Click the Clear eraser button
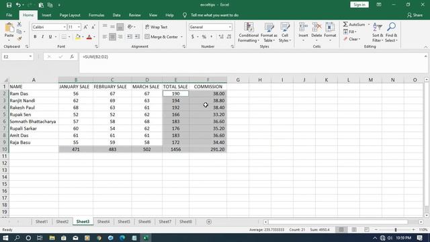 [351, 39]
